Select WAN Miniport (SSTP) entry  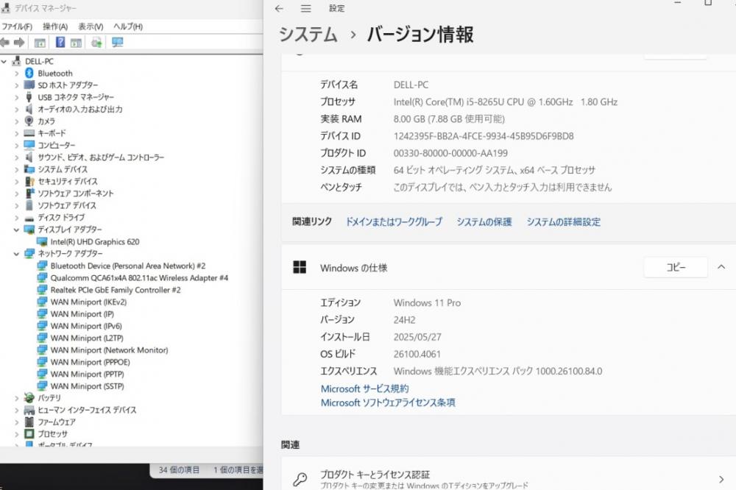click(88, 386)
